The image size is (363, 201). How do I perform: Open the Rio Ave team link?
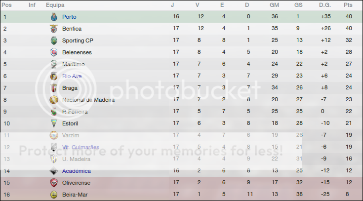click(72, 76)
